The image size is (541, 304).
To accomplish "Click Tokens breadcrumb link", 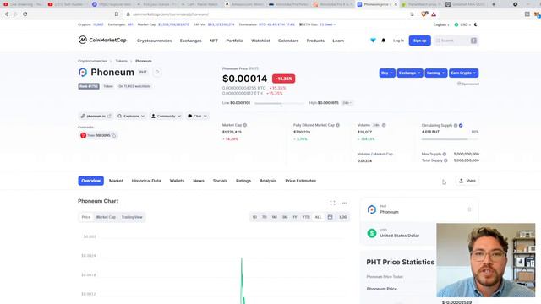I will click(x=121, y=61).
